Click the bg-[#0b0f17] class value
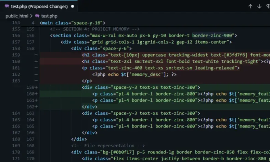270x162 pixels. pyautogui.click(x=118, y=152)
